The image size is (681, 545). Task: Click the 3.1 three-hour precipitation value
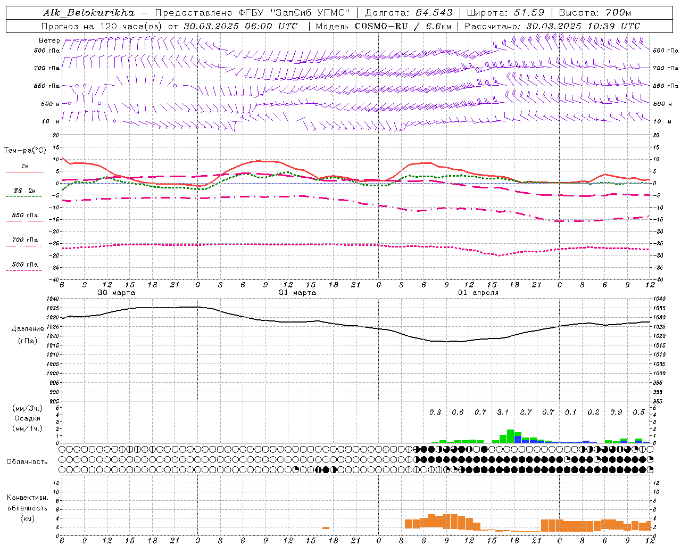[x=503, y=412]
